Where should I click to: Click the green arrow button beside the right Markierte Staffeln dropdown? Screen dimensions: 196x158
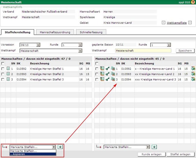pyautogui.click(x=154, y=147)
